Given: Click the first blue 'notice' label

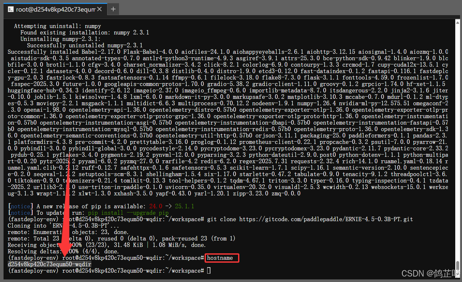Looking at the screenshot, I should [x=21, y=206].
